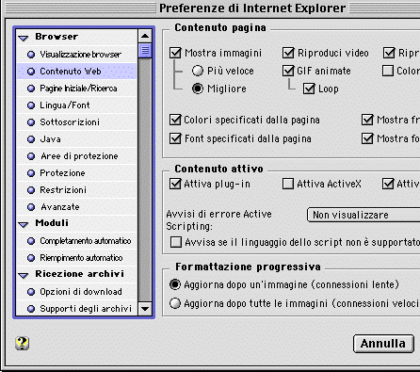Viewport: 420px width, 372px height.
Task: Select Restrizioni in the sidebar
Action: click(x=77, y=190)
